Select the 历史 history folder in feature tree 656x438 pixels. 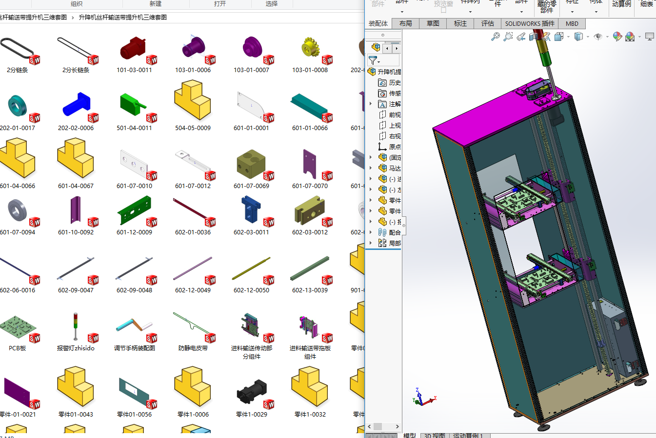click(390, 83)
